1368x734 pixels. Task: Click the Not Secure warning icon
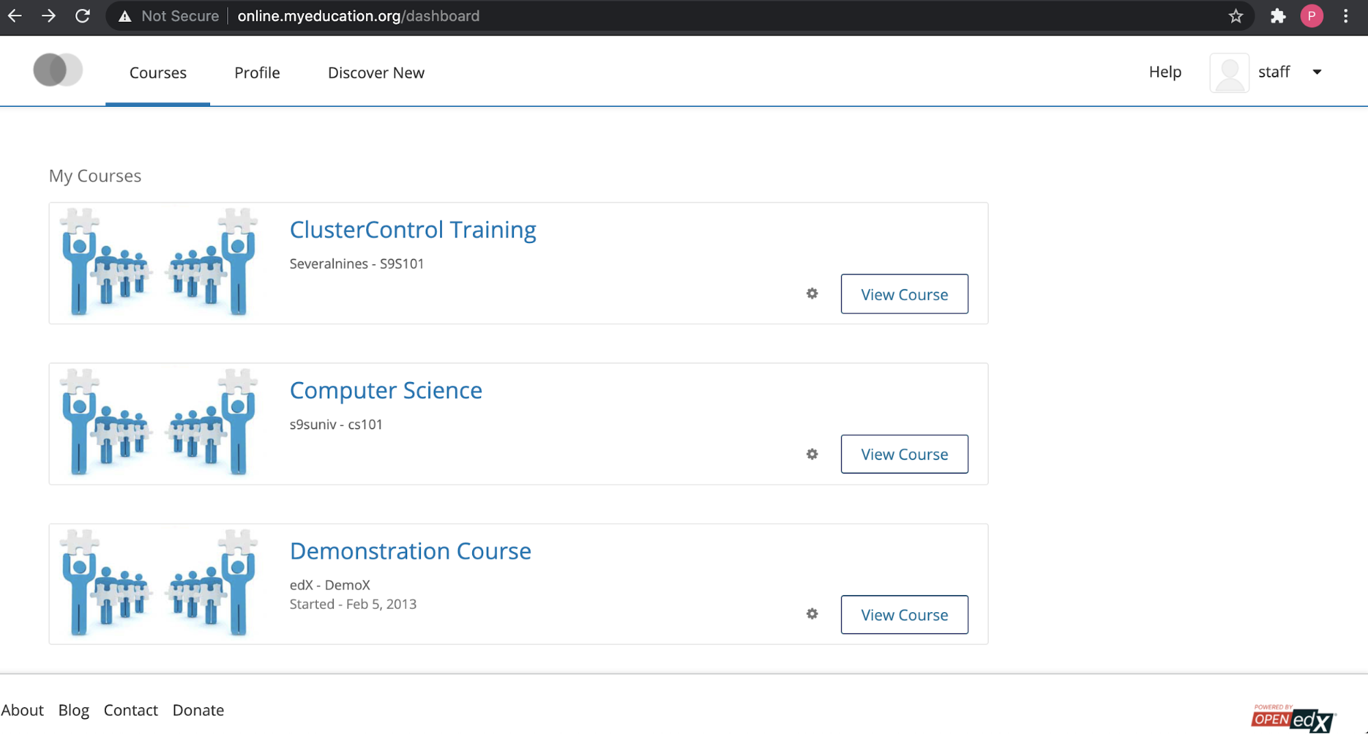pos(125,16)
